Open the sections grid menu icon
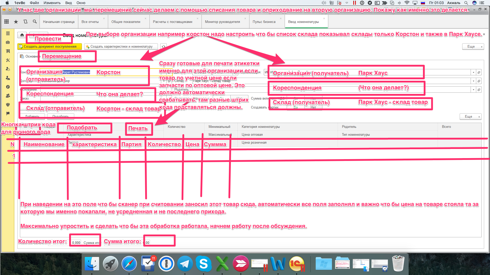Screen dimensions: 490x275 coord(7,22)
